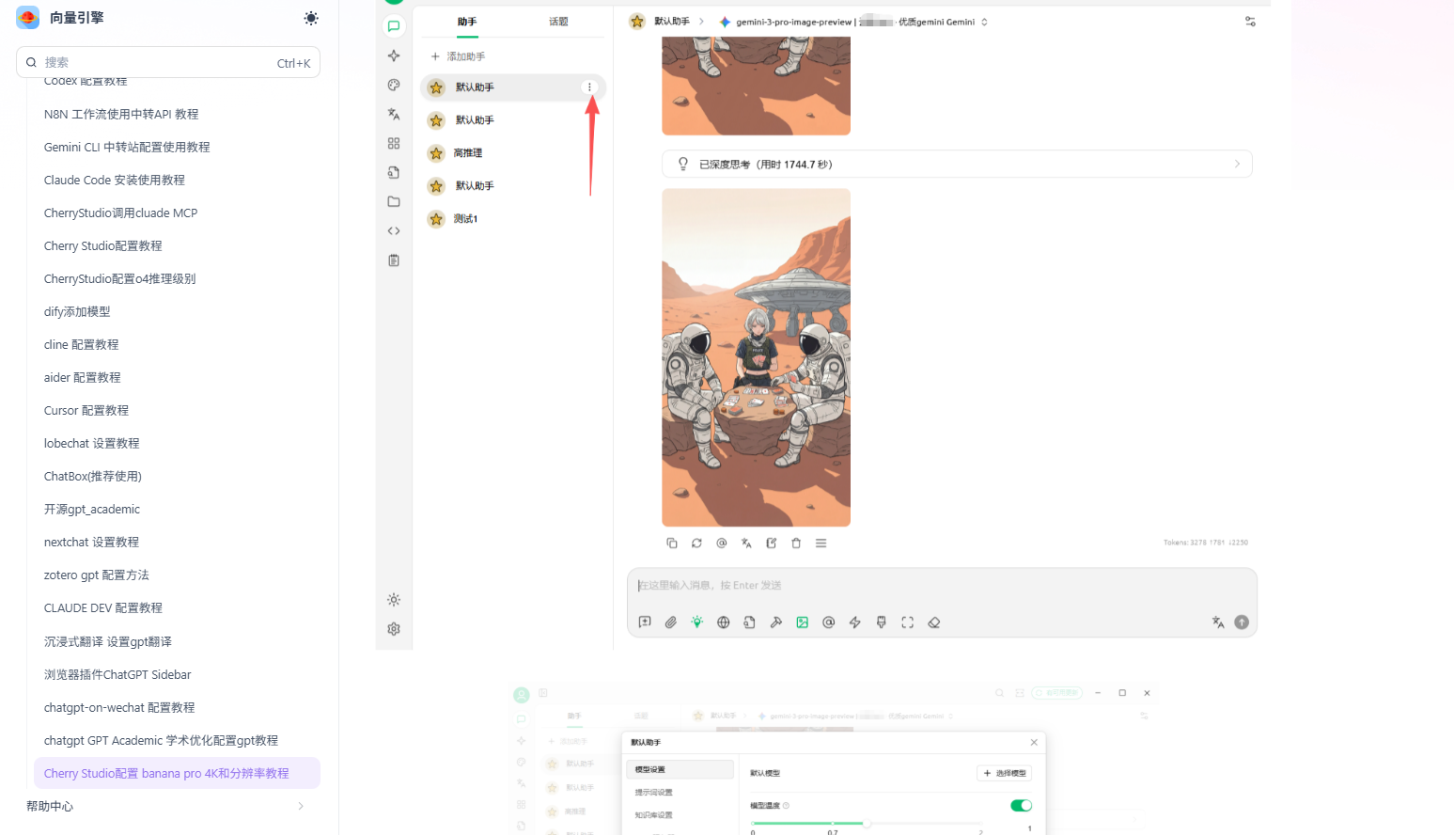Open Claude Code 安装使用教程

[115, 180]
